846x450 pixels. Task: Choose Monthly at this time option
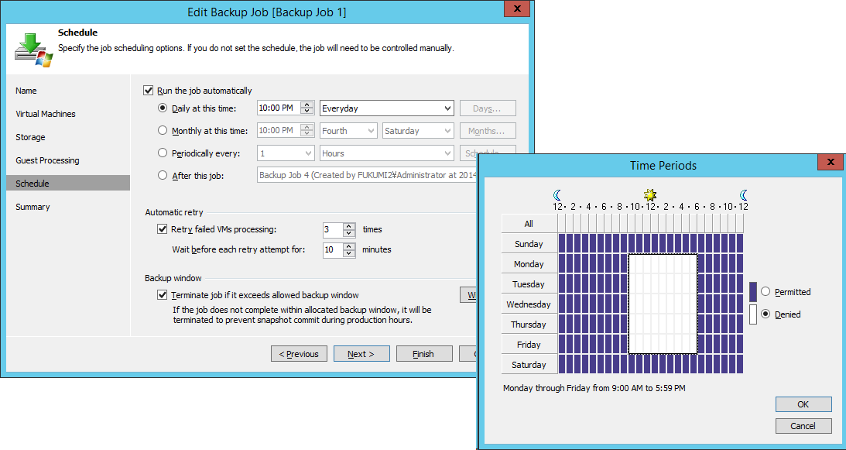point(163,131)
